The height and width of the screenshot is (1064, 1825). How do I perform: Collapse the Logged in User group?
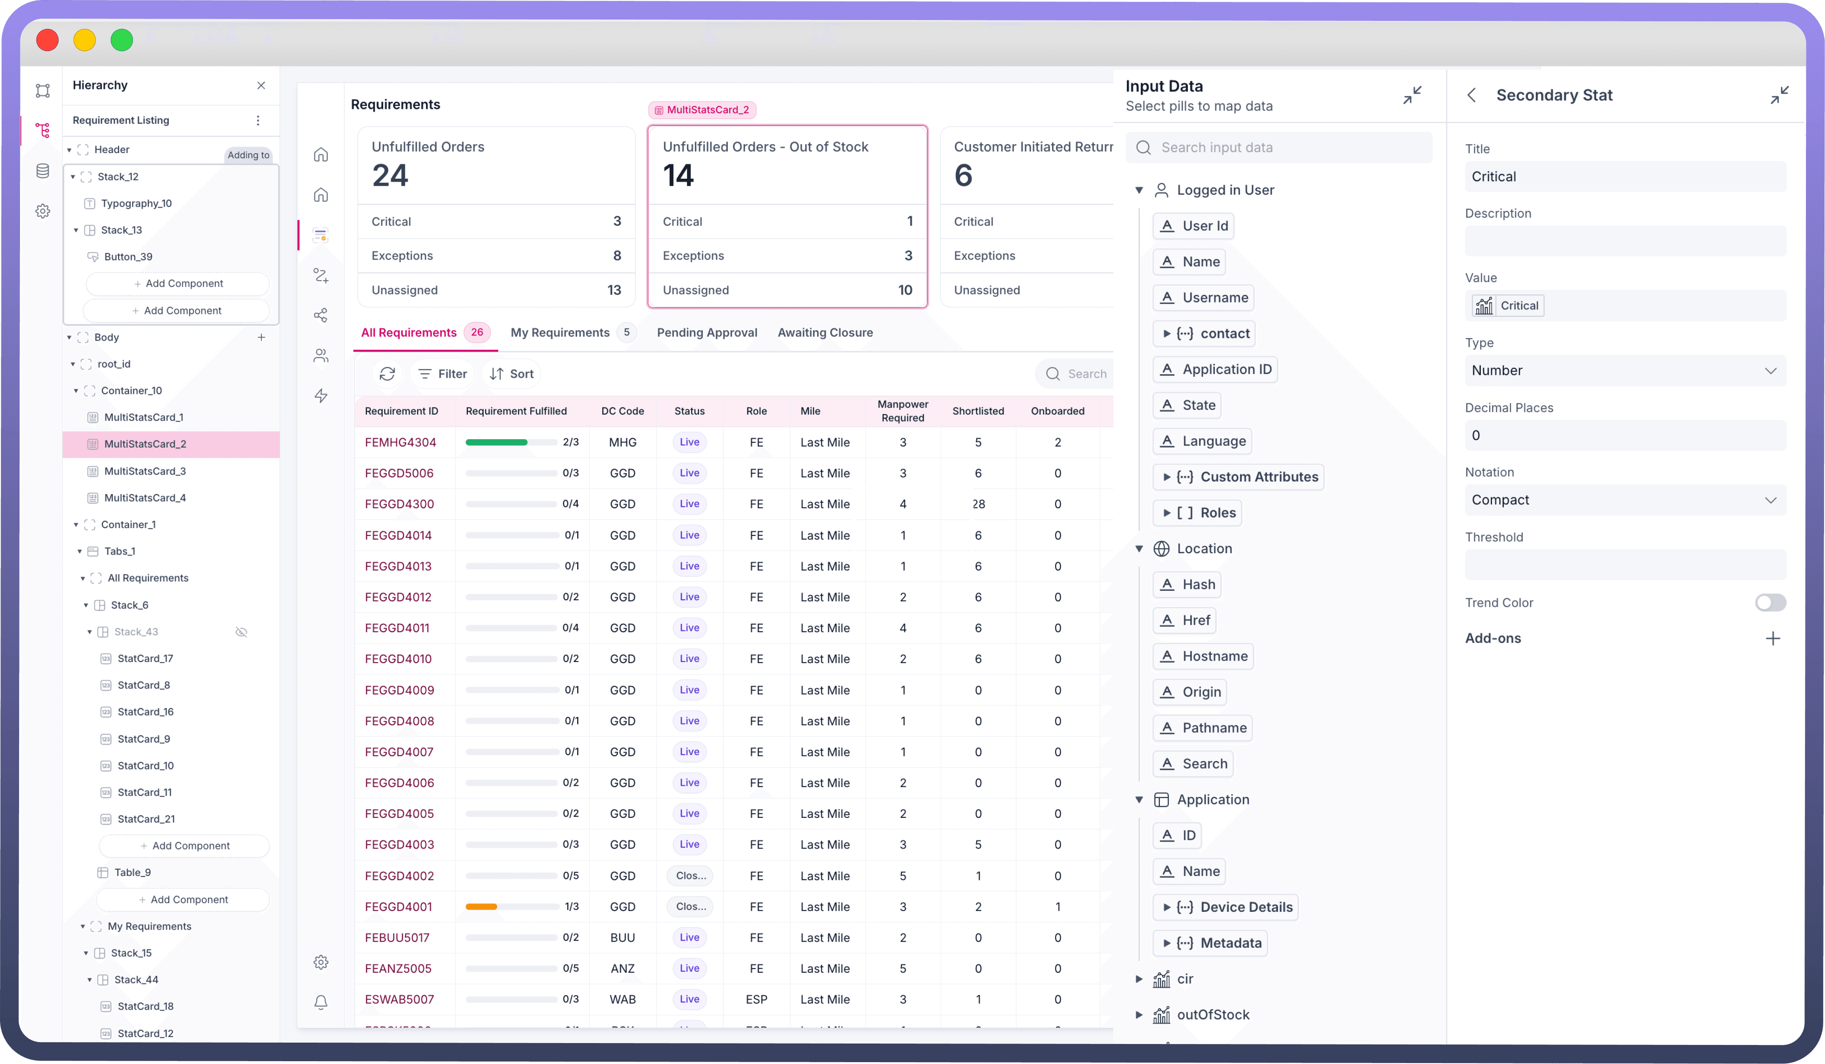point(1139,190)
